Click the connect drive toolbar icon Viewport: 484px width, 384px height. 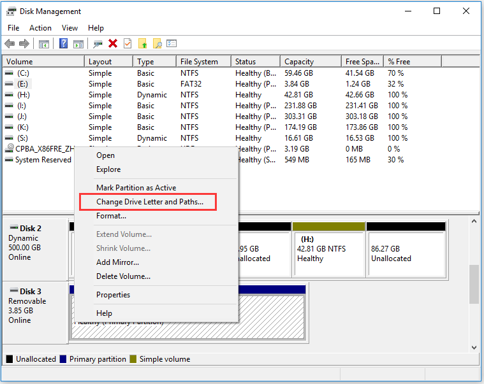pyautogui.click(x=98, y=43)
